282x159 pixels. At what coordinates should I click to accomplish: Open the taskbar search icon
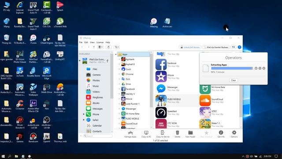point(10,156)
